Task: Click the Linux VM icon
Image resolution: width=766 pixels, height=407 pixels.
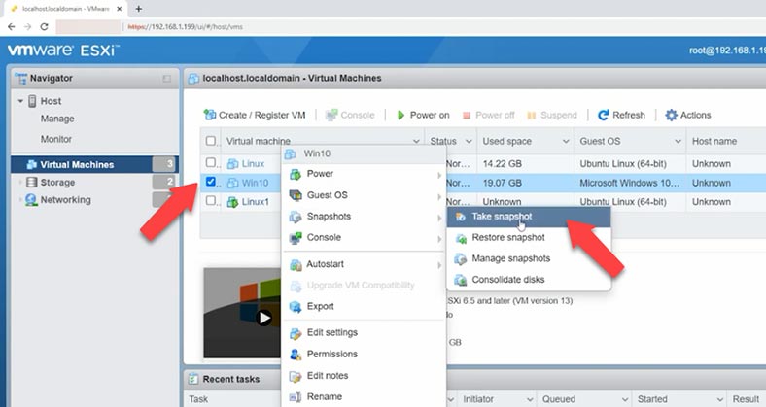Action: (233, 164)
